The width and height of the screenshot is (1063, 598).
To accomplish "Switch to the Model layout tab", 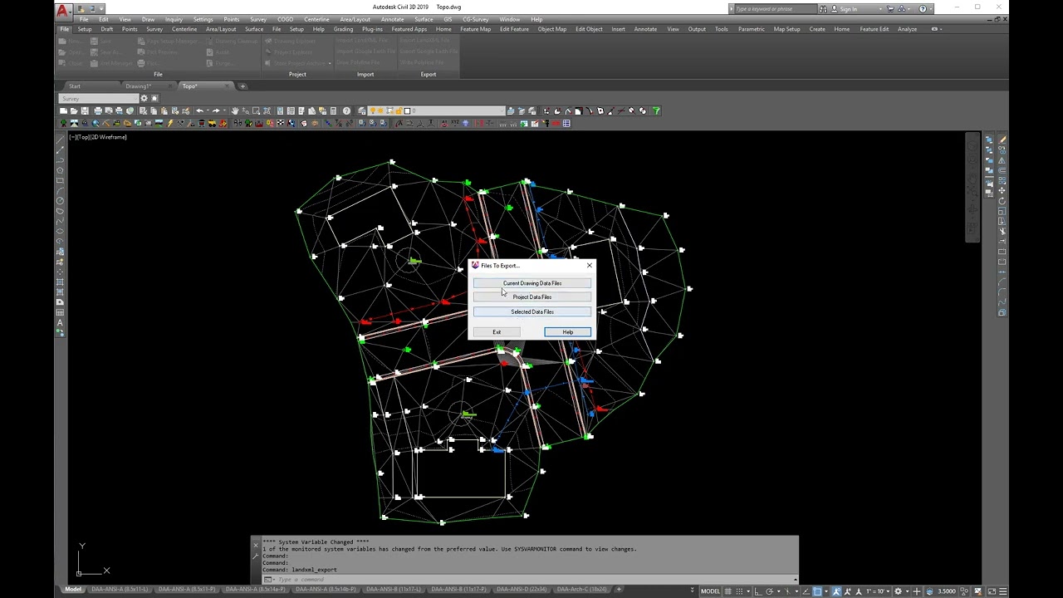I will (73, 590).
